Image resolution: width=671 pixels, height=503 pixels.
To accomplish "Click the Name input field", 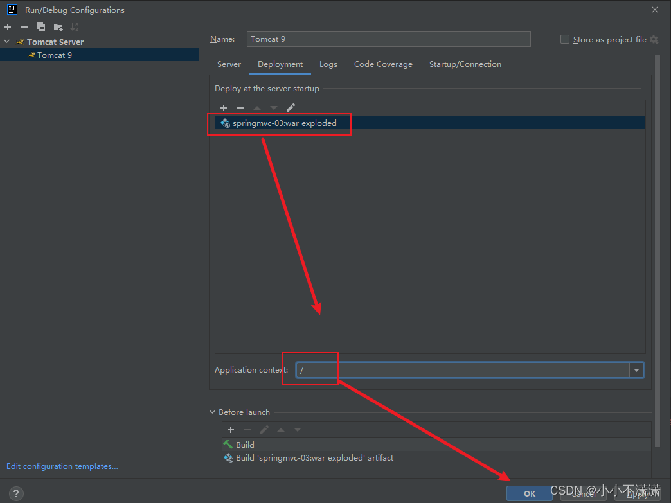I will 389,39.
